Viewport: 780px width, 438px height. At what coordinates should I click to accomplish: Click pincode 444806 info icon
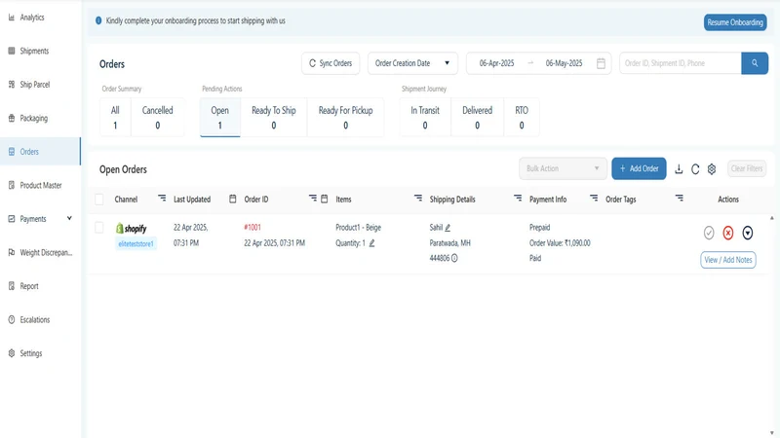454,258
